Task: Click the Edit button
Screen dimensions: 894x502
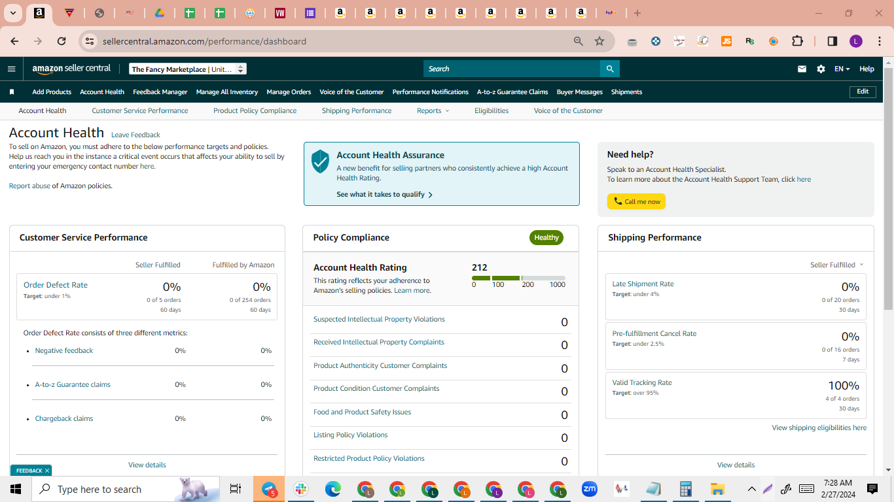Action: (x=863, y=92)
